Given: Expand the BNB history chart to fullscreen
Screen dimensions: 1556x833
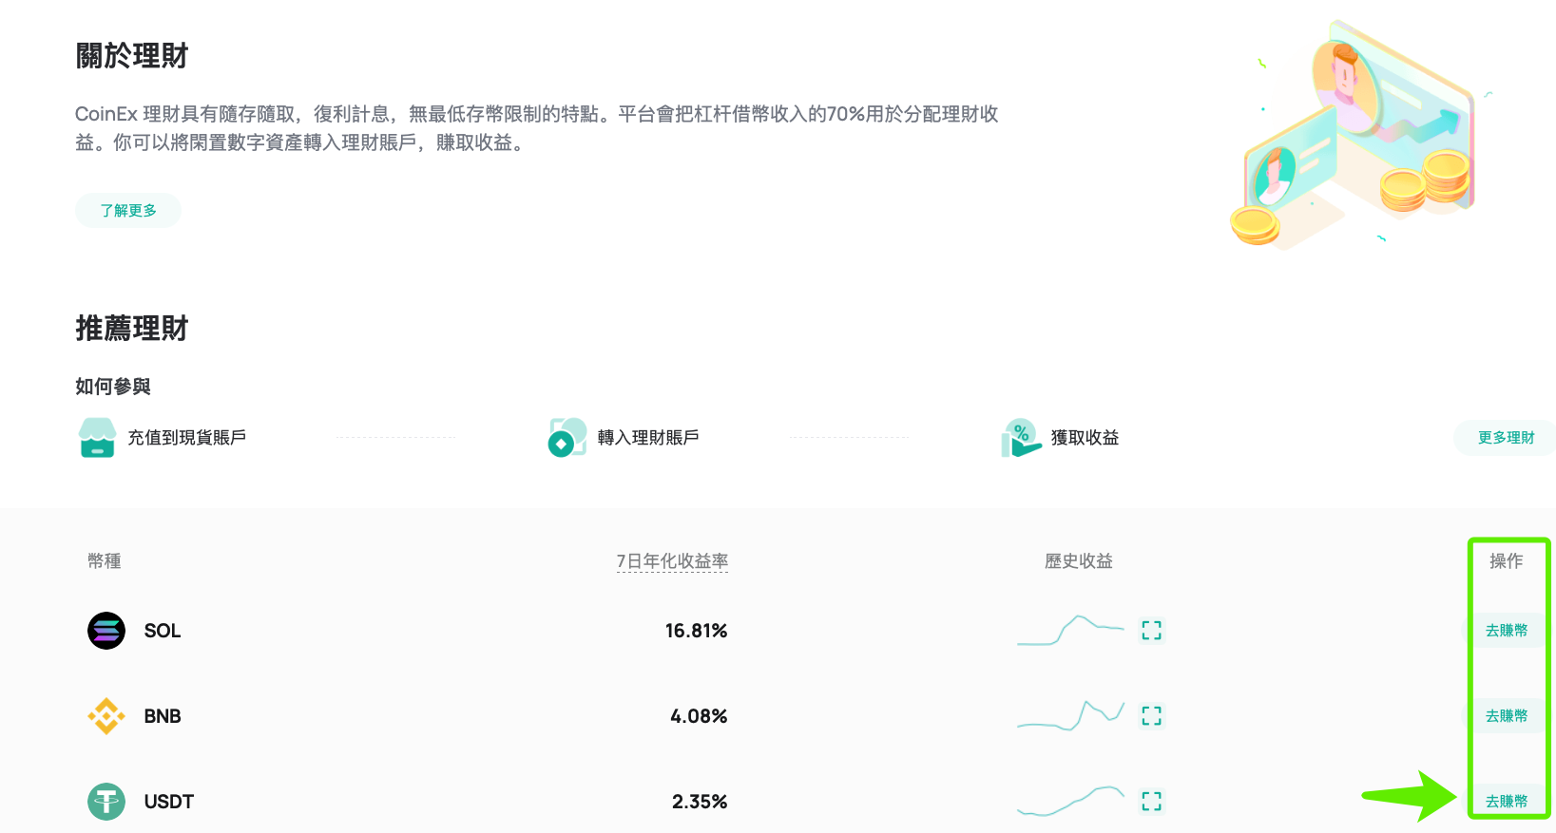Looking at the screenshot, I should click(1151, 716).
